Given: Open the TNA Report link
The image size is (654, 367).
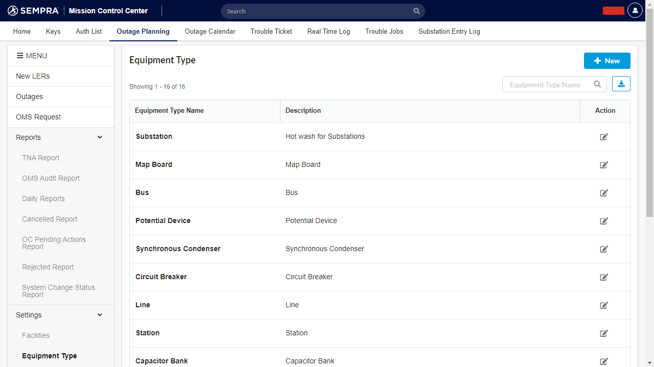Looking at the screenshot, I should pos(40,158).
